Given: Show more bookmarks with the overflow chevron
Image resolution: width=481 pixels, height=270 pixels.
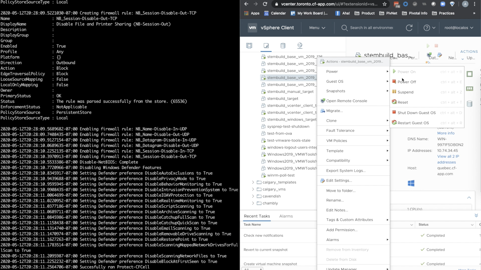Looking at the screenshot, I should pyautogui.click(x=474, y=13).
